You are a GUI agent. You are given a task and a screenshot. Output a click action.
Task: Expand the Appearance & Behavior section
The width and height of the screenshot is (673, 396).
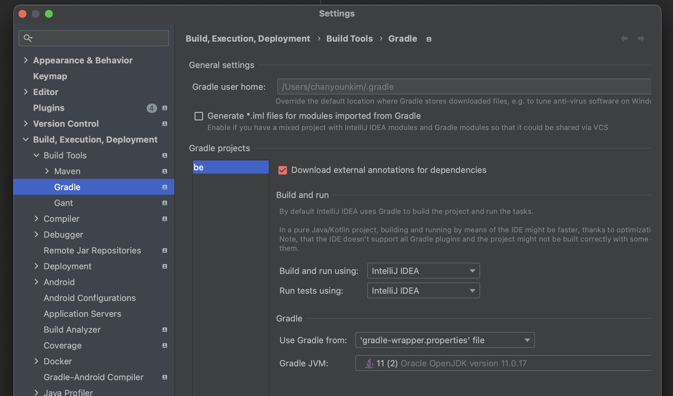point(26,60)
